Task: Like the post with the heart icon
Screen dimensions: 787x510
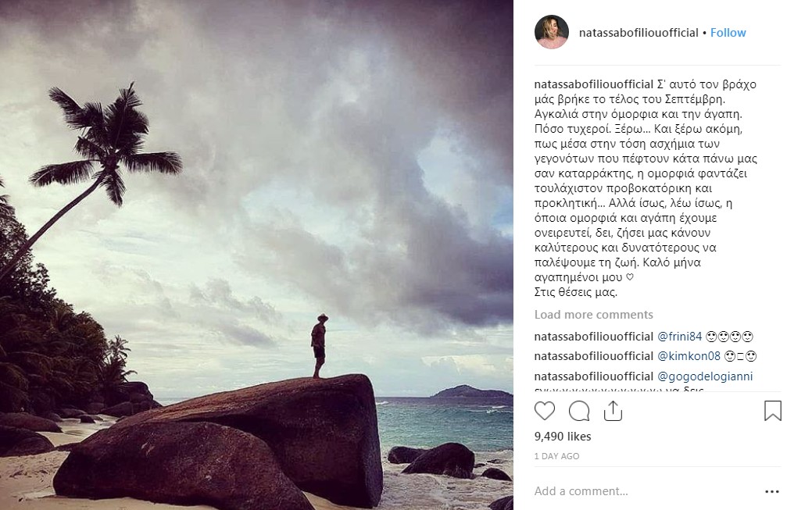Action: 545,411
